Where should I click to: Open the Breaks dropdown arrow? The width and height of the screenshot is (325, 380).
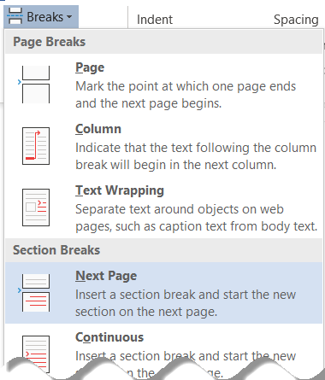69,17
